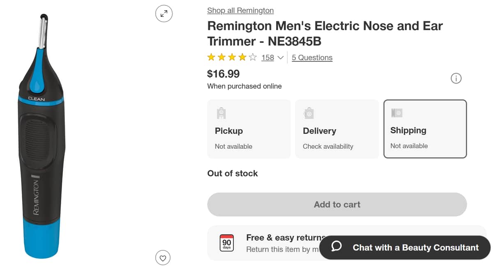View the 5 Questions link
The image size is (493, 266).
312,58
